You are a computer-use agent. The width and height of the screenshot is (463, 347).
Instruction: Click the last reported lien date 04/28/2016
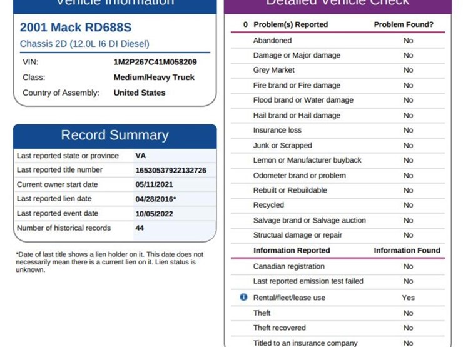click(x=156, y=199)
